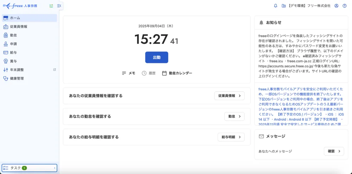Viewport: 352px width, 174px height.
Task: Select ホーム in the sidebar
Action: point(30,18)
